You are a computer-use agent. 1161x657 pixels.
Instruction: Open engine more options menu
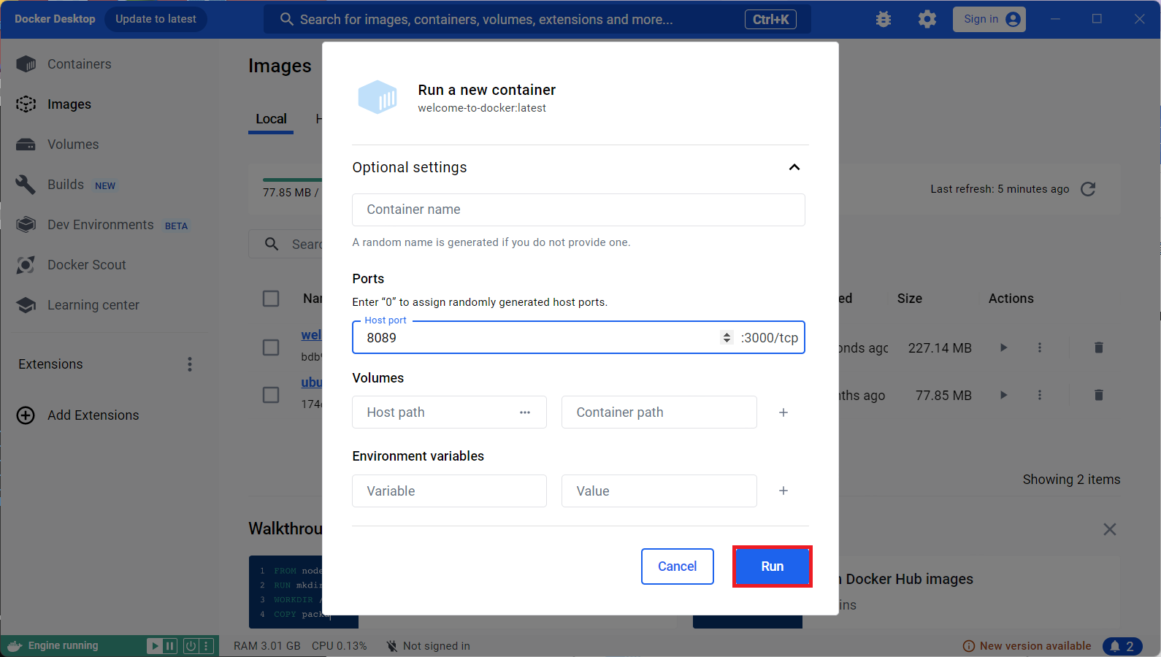pos(206,646)
